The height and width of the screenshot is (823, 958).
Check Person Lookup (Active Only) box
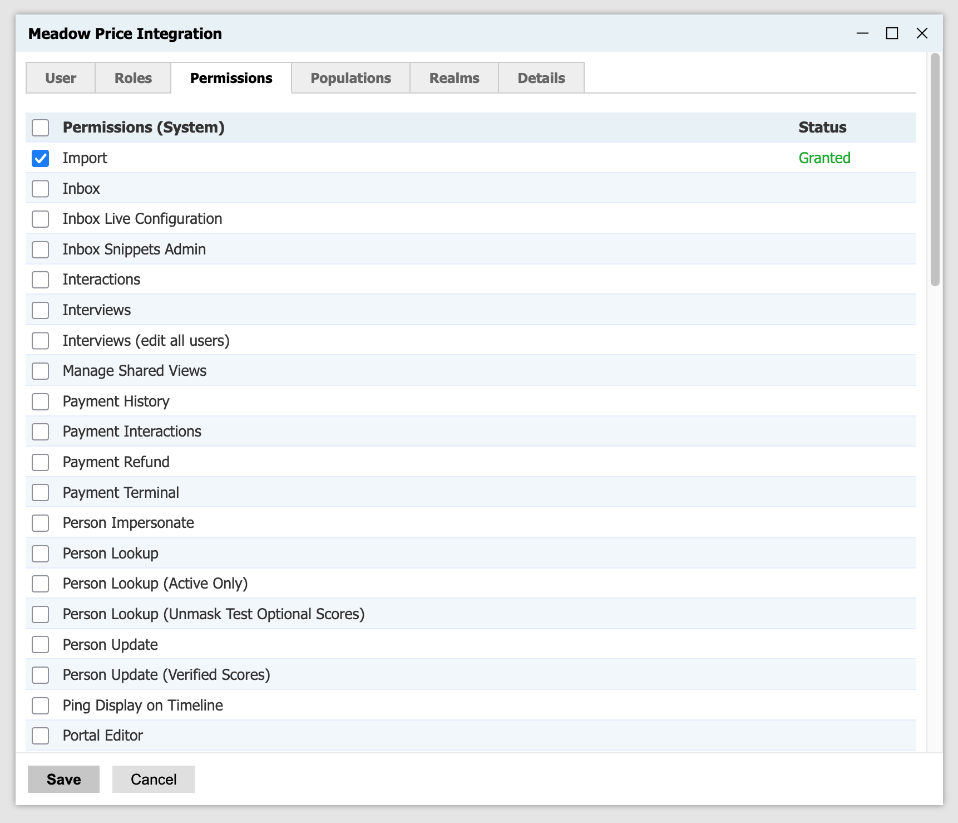(40, 584)
